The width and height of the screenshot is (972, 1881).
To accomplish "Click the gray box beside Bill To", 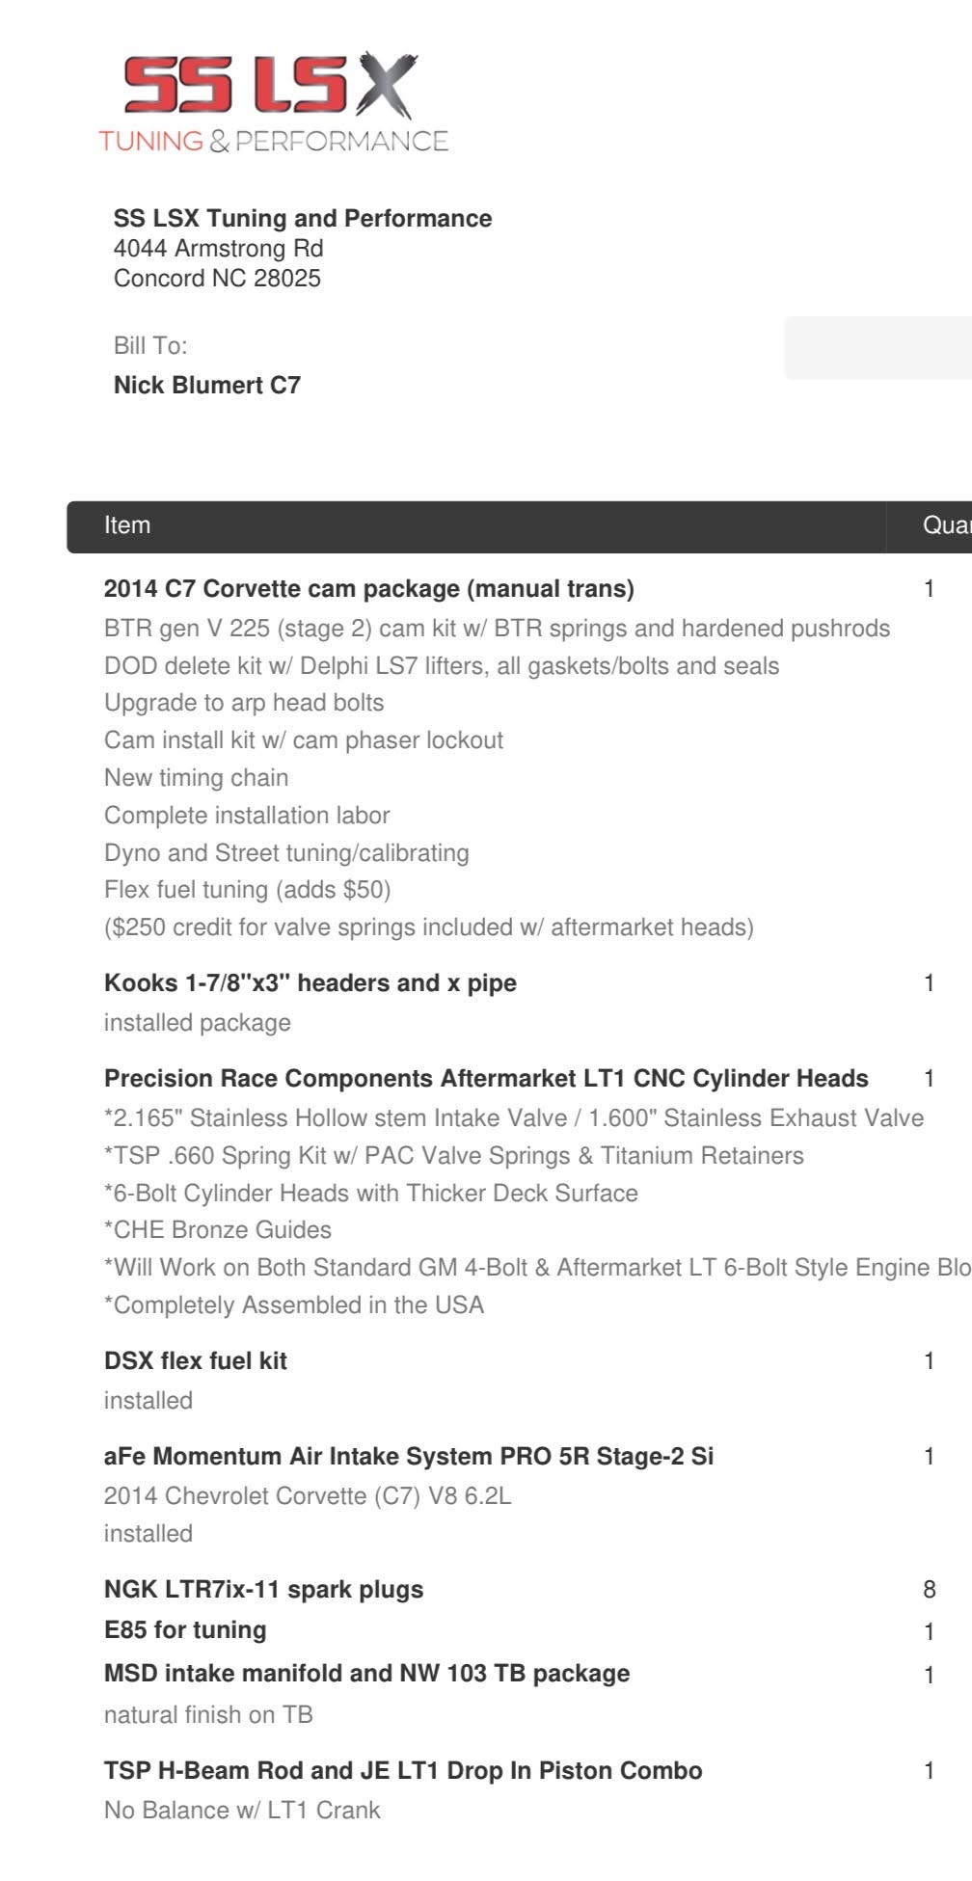I will [877, 347].
